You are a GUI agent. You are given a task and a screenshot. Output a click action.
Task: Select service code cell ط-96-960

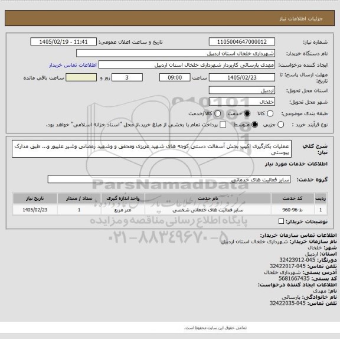293,210
